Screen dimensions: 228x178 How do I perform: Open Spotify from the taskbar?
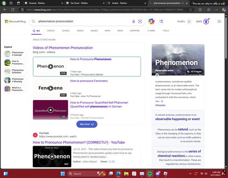coord(150,173)
